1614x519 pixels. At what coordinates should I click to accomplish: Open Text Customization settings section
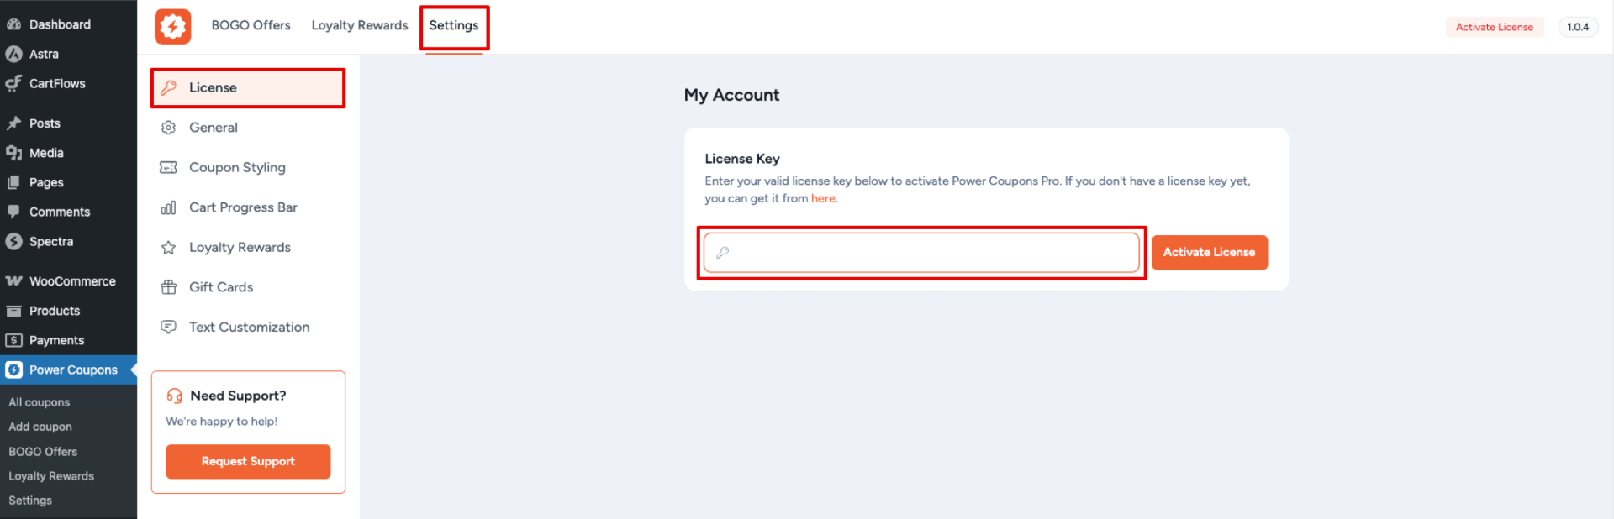[248, 327]
